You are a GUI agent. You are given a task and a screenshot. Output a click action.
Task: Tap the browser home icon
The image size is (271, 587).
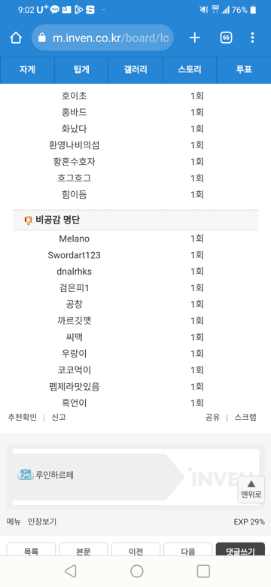click(x=16, y=38)
